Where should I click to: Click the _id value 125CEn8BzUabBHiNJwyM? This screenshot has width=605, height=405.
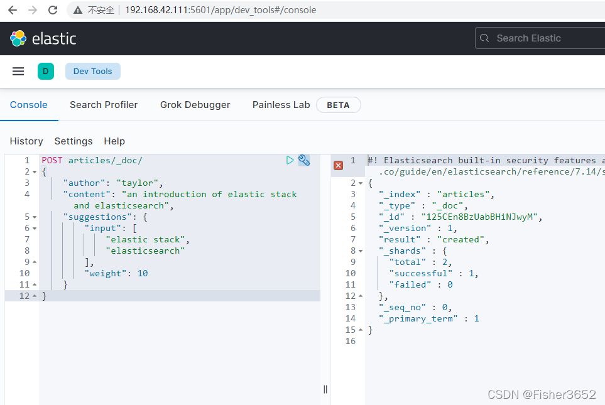pyautogui.click(x=479, y=217)
